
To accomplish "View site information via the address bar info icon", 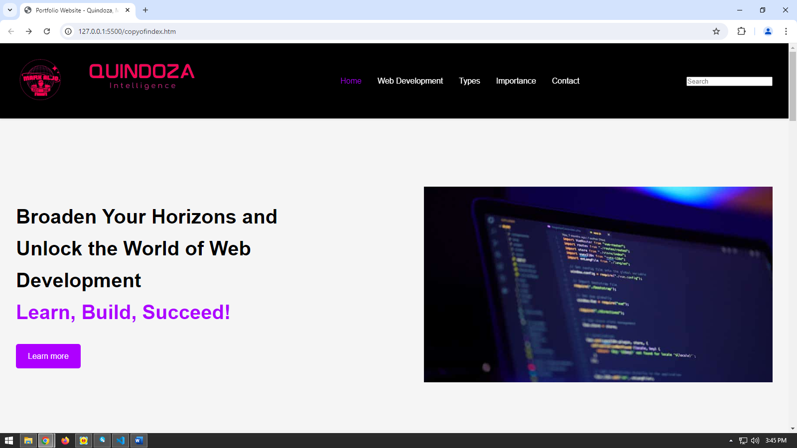I will 67,31.
